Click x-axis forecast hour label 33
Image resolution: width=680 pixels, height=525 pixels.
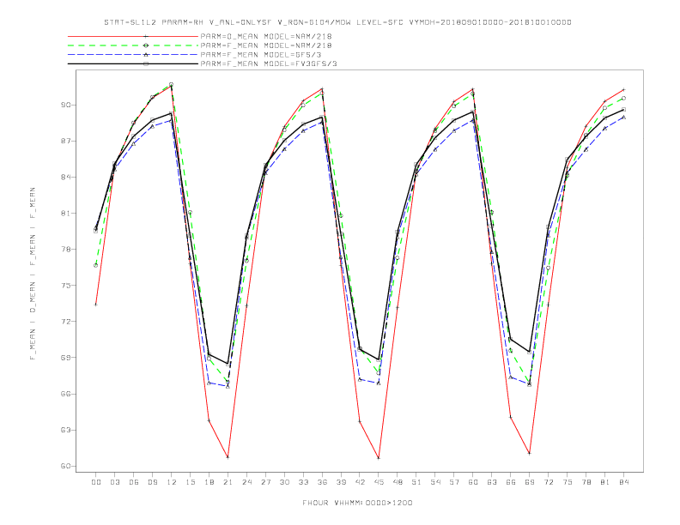coord(303,482)
